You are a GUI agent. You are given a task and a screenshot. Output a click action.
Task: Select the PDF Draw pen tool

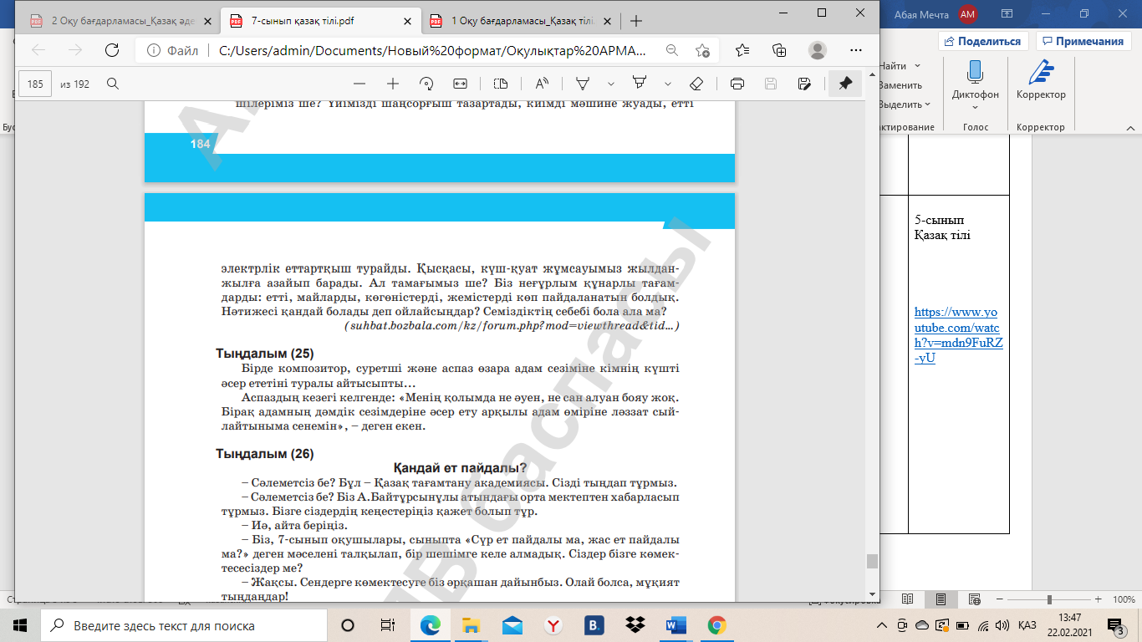tap(583, 84)
